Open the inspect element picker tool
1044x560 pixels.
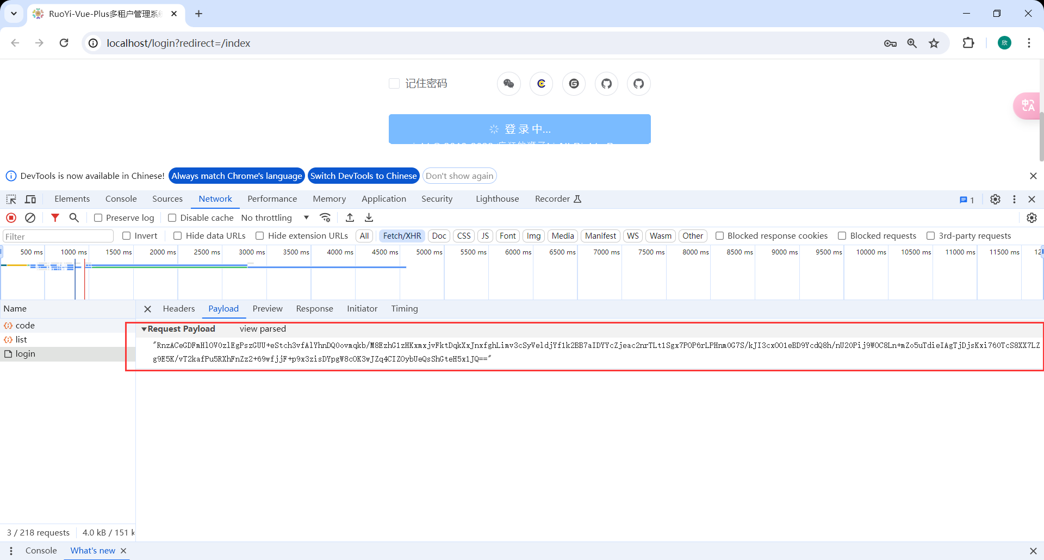click(x=11, y=199)
